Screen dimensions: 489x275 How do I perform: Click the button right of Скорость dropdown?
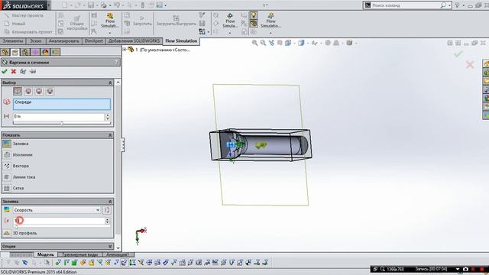[x=107, y=210]
